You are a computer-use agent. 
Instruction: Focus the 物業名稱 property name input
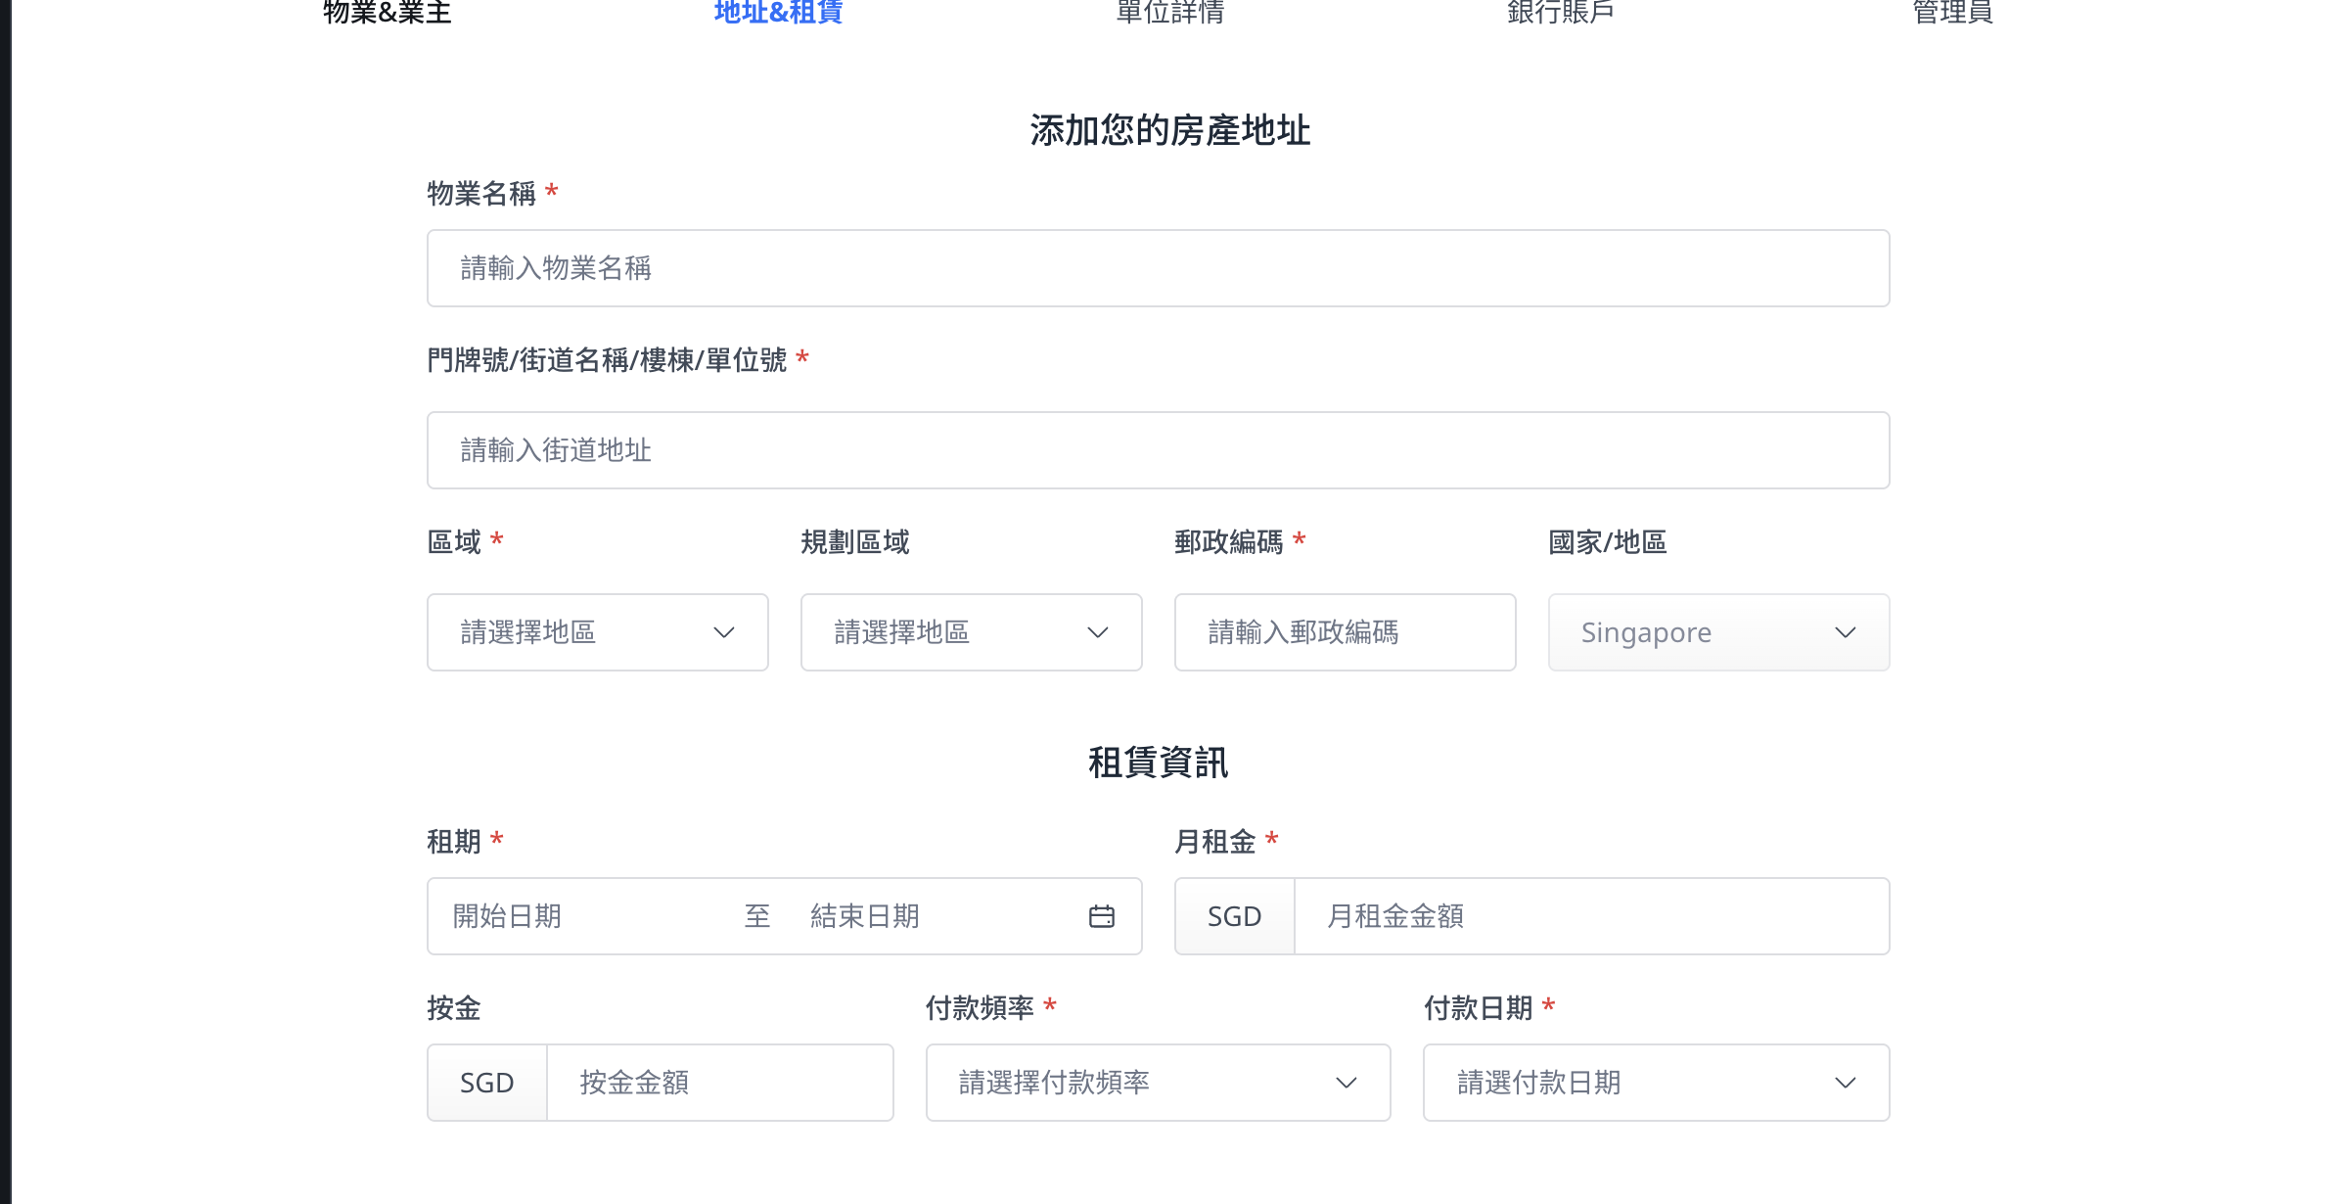1158,268
